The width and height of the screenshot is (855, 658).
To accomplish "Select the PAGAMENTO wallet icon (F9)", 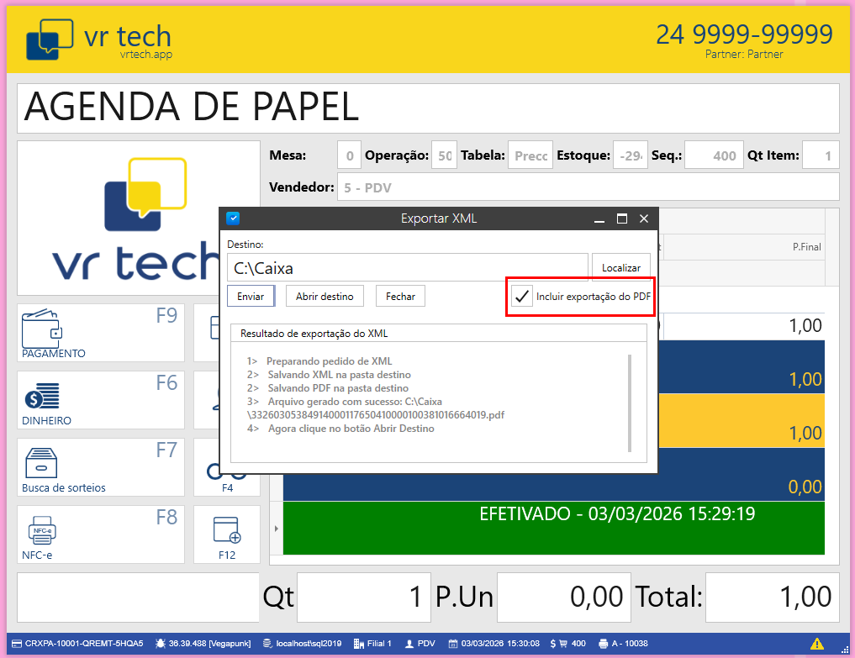I will point(42,330).
